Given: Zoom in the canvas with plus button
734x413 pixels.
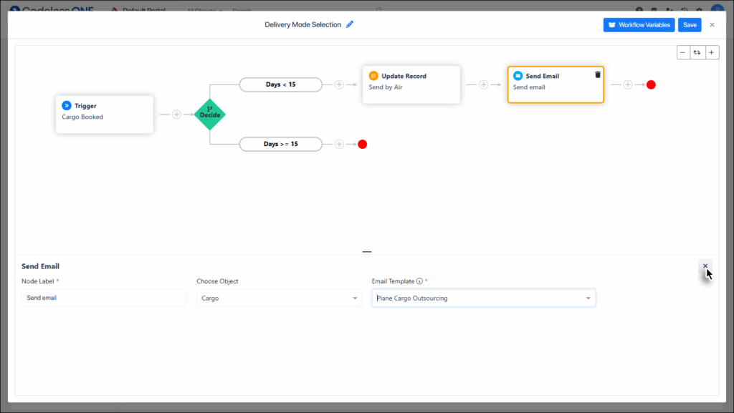Looking at the screenshot, I should pos(711,52).
